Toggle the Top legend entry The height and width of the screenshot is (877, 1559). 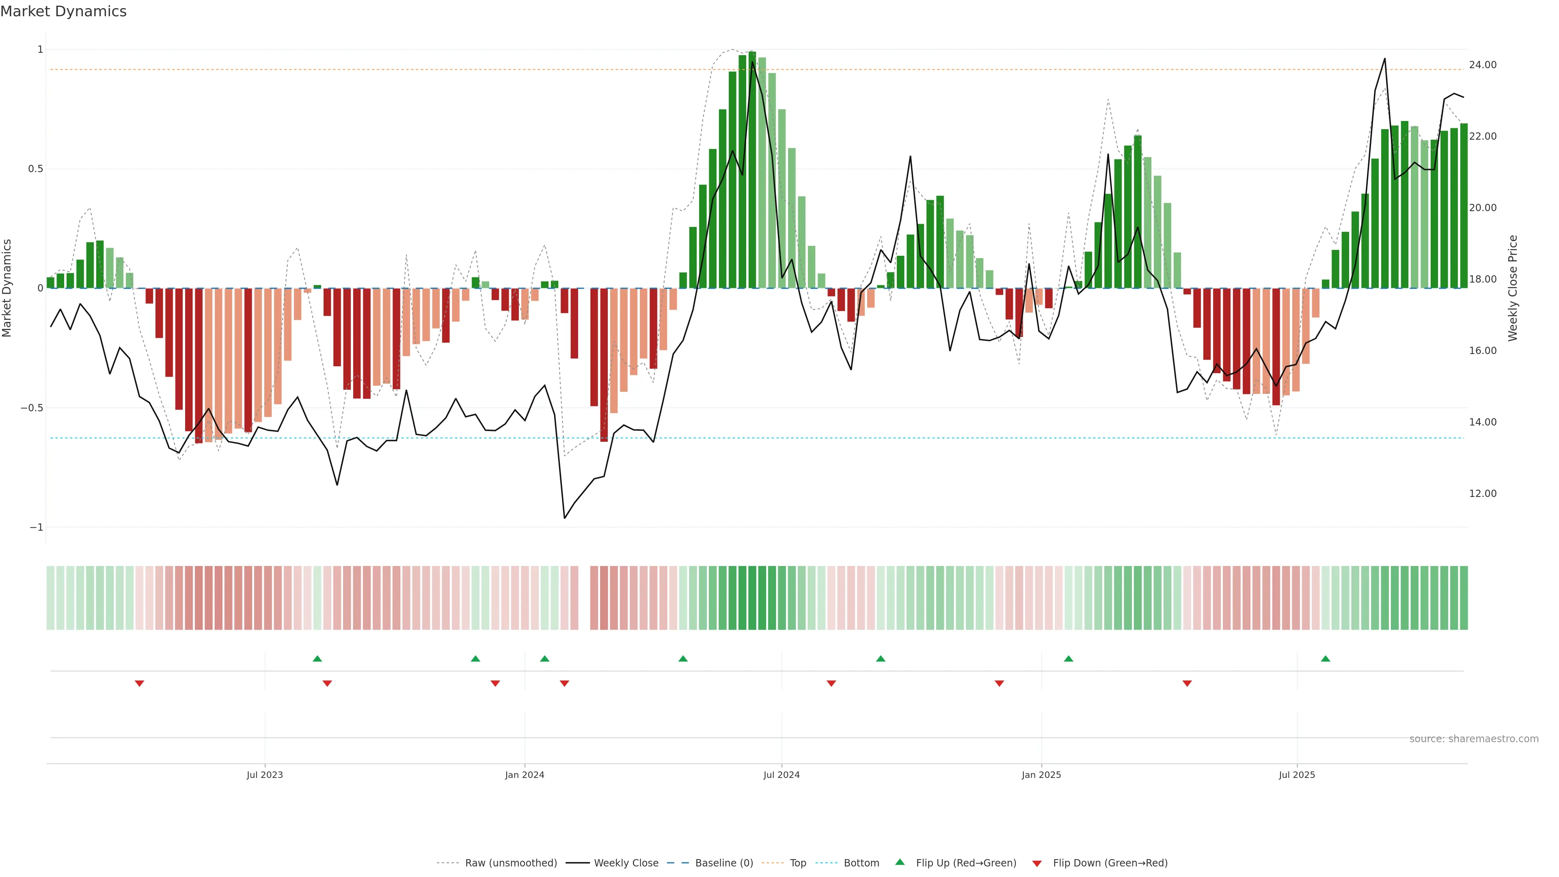(798, 863)
